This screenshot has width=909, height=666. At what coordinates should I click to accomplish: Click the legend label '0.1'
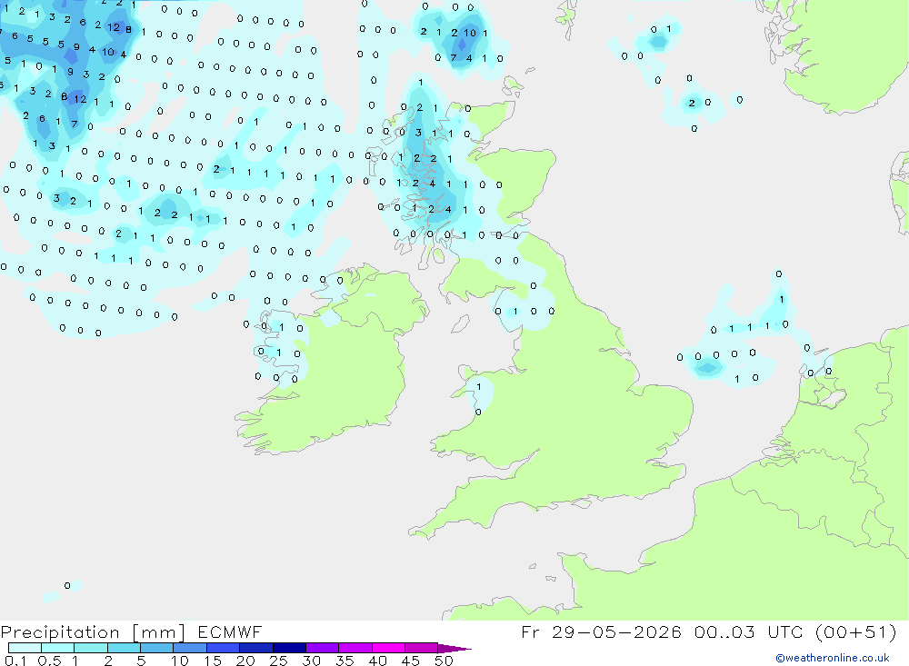coord(15,661)
